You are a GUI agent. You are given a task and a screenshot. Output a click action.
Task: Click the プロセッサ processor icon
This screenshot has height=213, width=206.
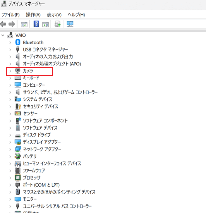click(18, 177)
